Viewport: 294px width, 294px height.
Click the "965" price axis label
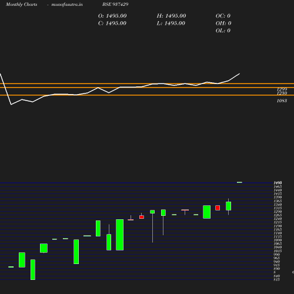277,258
